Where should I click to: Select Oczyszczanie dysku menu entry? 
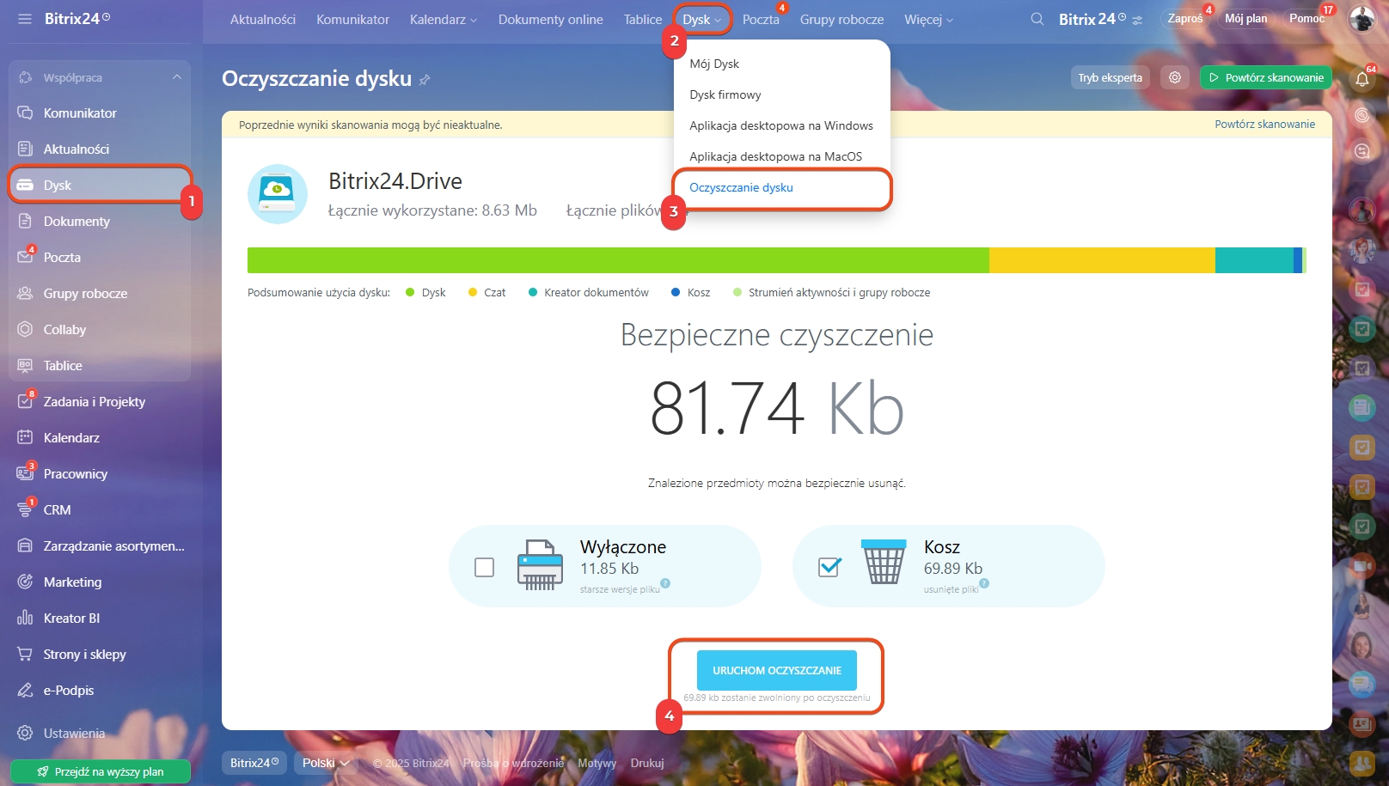pos(741,187)
